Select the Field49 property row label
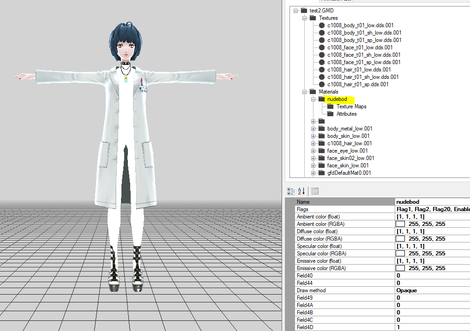470x331 pixels. tap(305, 298)
